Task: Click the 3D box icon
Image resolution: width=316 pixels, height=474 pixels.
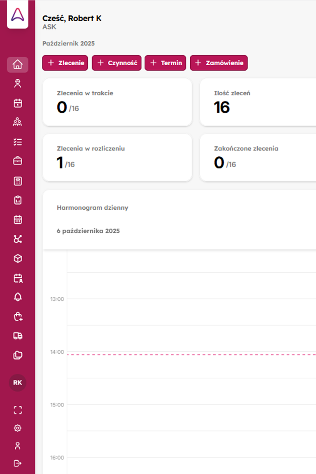Action: [x=18, y=258]
